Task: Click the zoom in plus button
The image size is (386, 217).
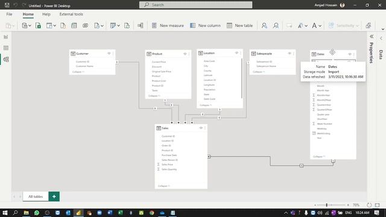Action: tap(348, 205)
